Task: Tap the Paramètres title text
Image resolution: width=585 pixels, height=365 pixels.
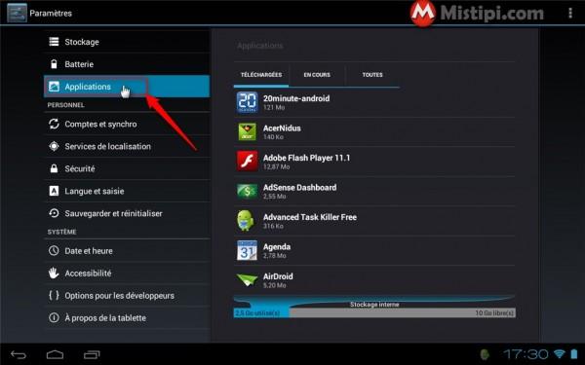Action: pyautogui.click(x=51, y=13)
